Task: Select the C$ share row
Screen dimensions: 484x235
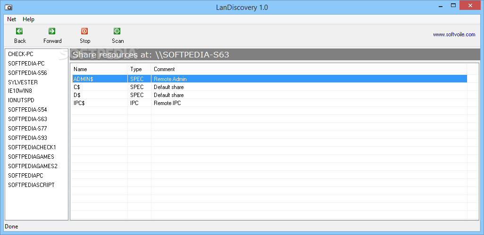Action: 269,87
